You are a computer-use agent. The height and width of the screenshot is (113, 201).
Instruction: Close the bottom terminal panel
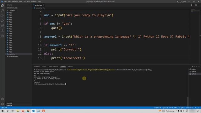click(x=199, y=66)
